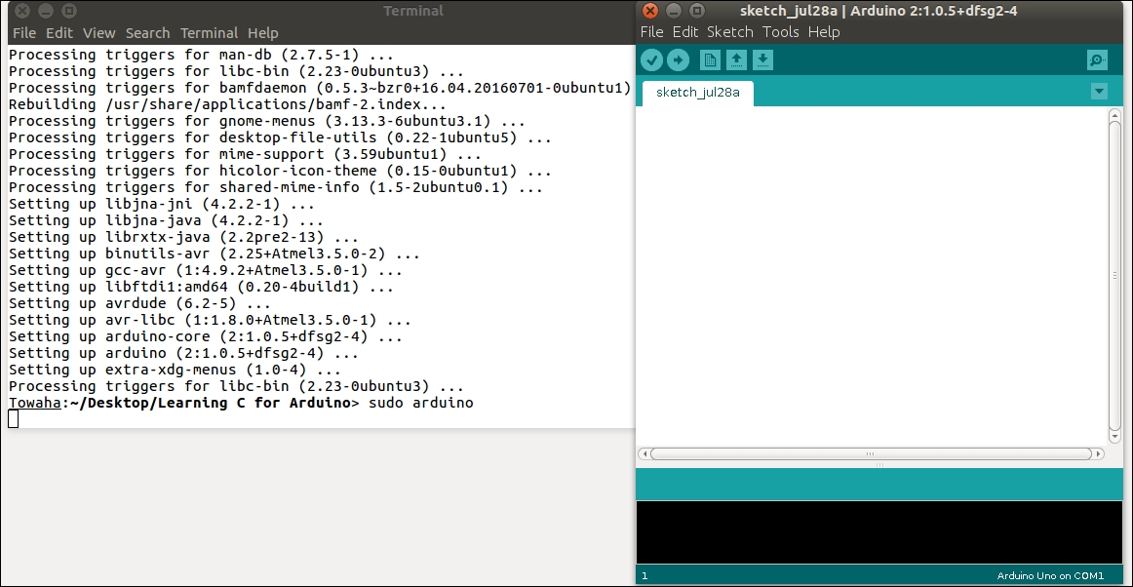The image size is (1133, 587).
Task: Open the Serial Monitor icon
Action: (1097, 60)
